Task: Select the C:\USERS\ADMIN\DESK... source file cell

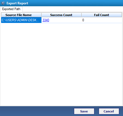Action: (x=21, y=20)
